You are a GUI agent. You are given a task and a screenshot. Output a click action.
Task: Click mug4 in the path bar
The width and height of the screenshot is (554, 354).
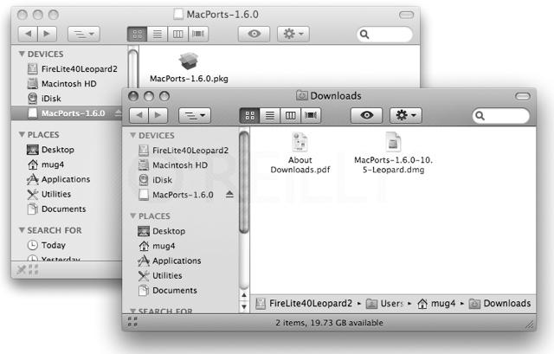[x=436, y=304]
